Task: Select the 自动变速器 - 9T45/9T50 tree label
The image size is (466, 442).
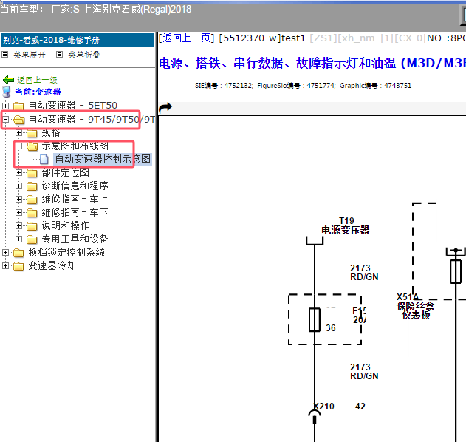Action: pyautogui.click(x=92, y=119)
